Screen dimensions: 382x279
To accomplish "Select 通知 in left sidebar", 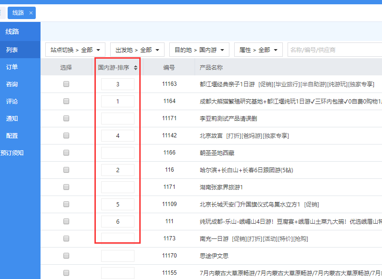I will coord(12,118).
